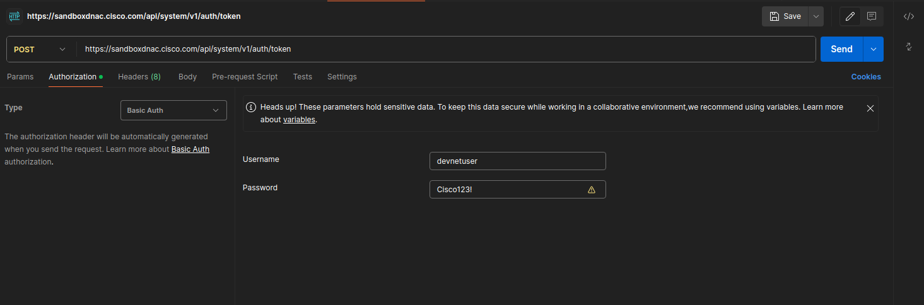924x305 pixels.
Task: Click the info icon in the heads-up notice
Action: [x=251, y=107]
